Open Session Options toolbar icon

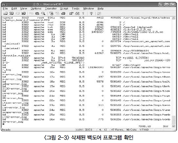[x=71, y=13]
